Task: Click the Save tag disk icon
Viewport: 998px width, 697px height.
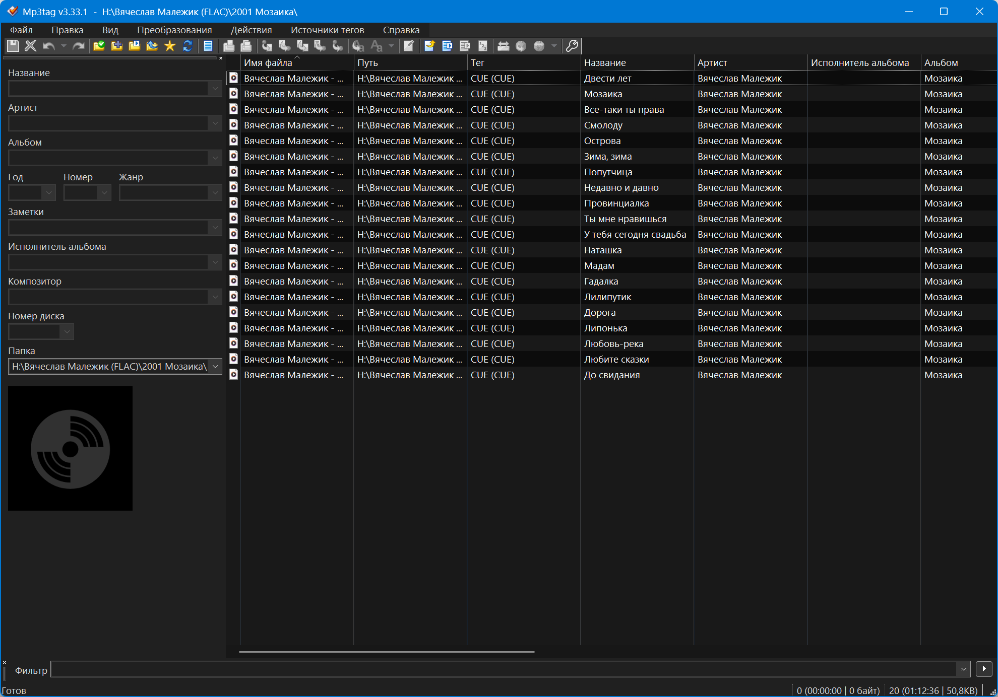Action: coord(13,46)
